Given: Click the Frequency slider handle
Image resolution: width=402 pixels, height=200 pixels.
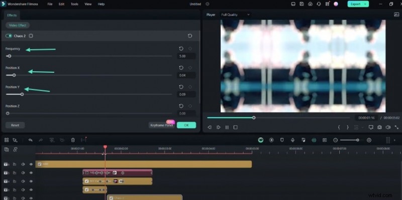Looking at the screenshot, I should click(9, 56).
